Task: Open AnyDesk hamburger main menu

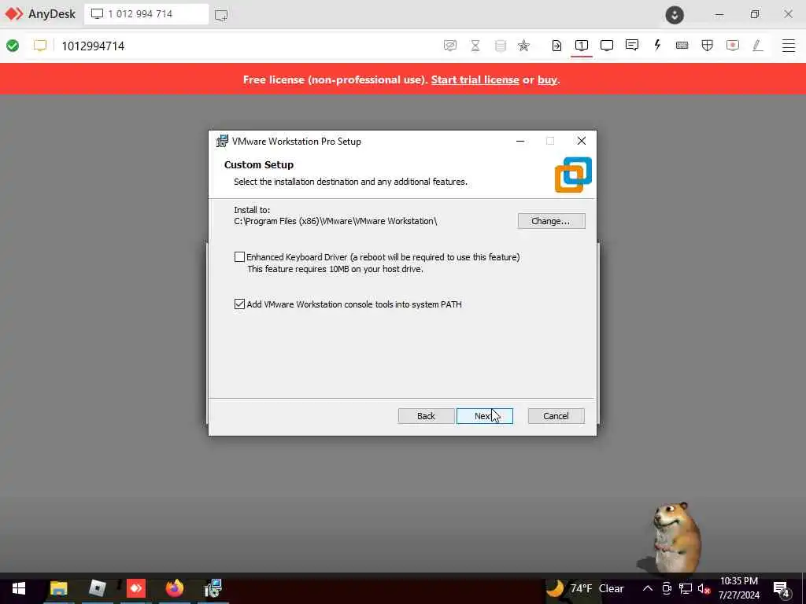Action: pos(789,45)
